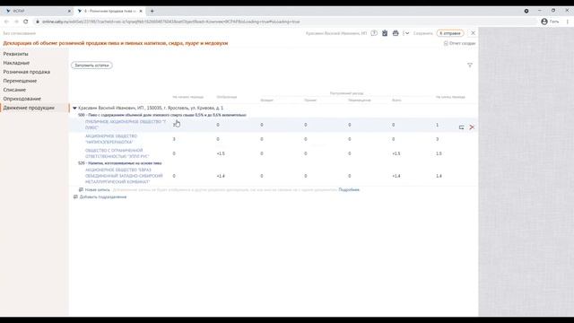Click the edit icon on highlighted row
Image resolution: width=574 pixels, height=323 pixels.
461,127
